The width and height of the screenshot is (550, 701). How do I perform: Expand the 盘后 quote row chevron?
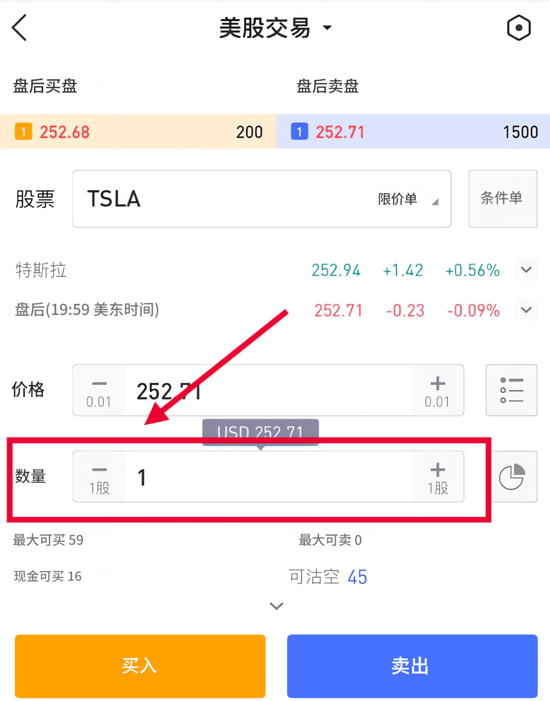[526, 309]
